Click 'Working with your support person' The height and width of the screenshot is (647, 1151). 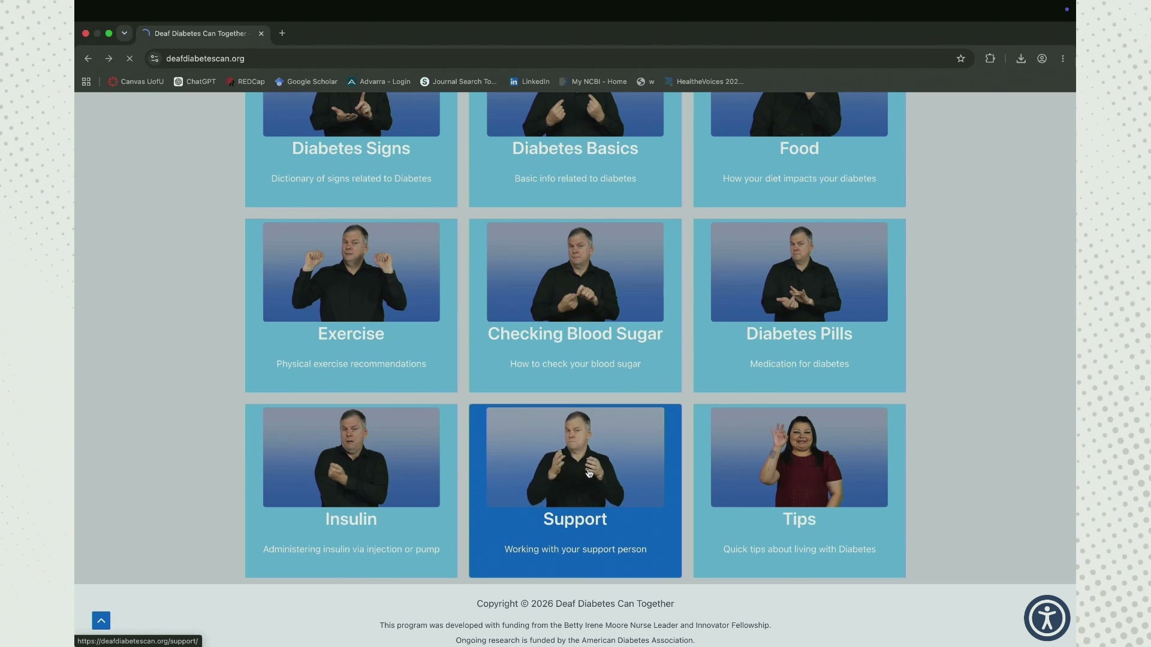coord(575,549)
